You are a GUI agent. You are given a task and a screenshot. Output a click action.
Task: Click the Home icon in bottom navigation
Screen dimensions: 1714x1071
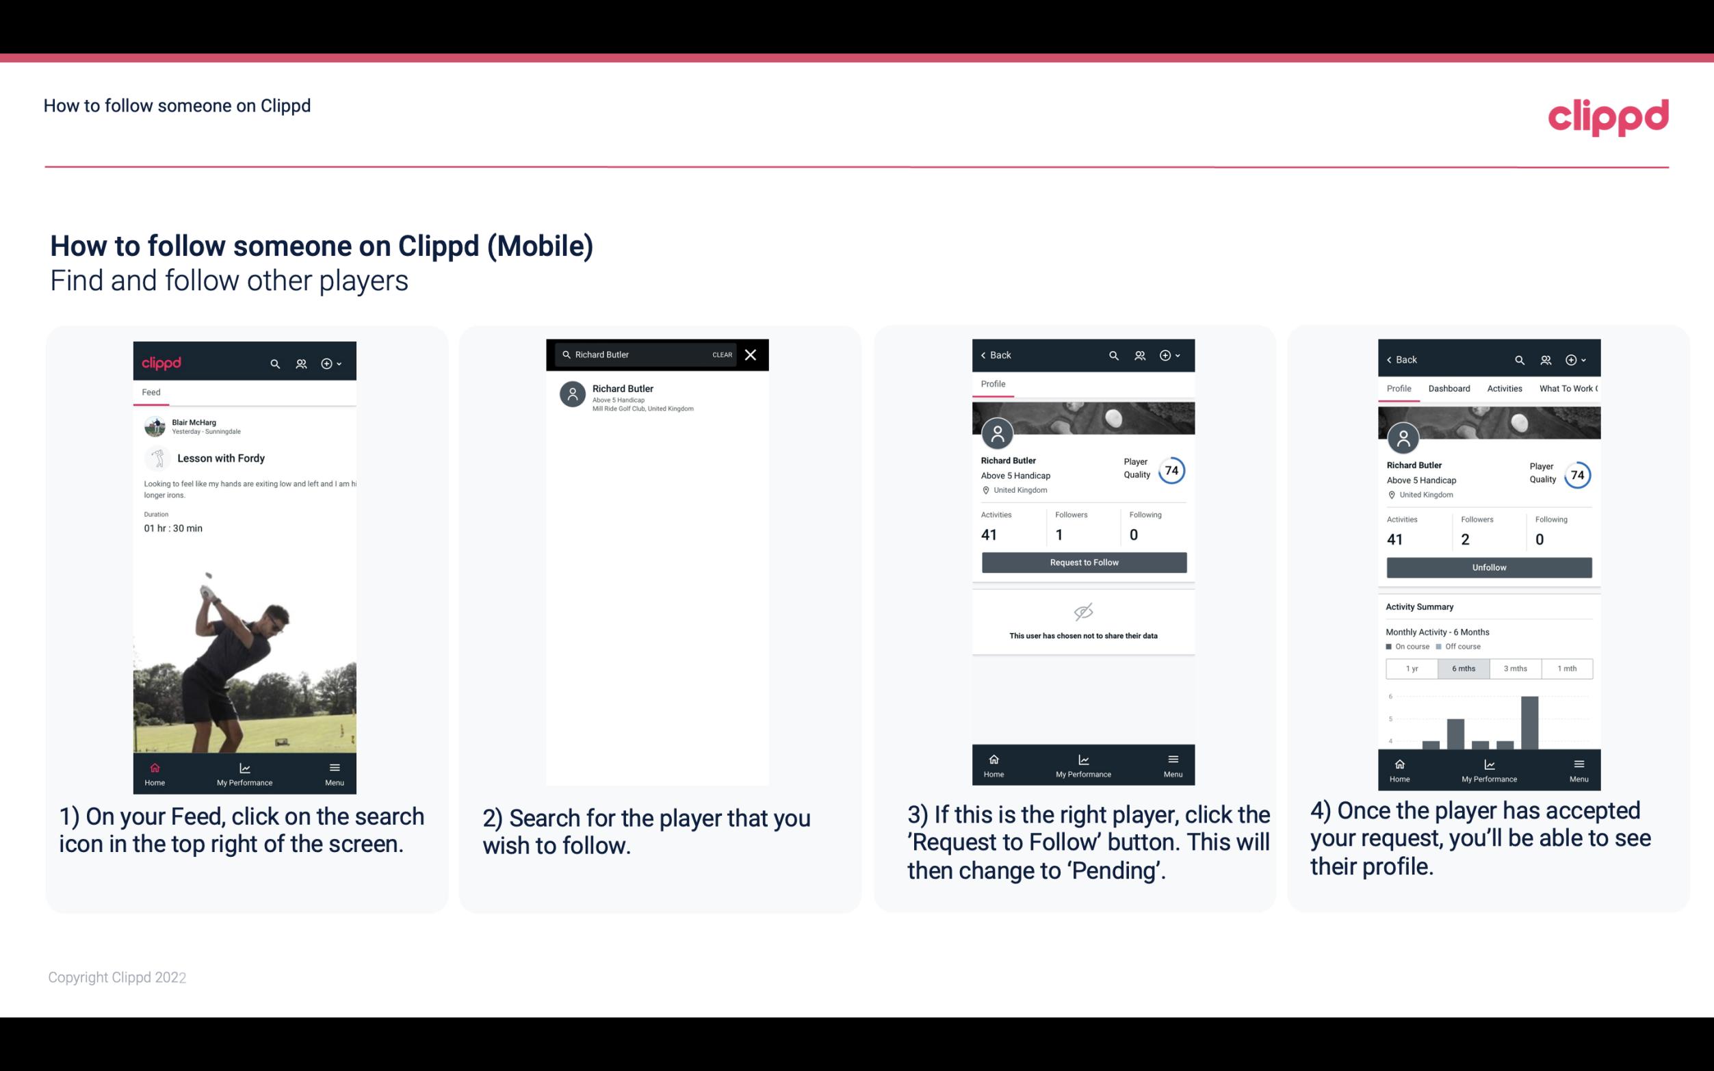154,764
